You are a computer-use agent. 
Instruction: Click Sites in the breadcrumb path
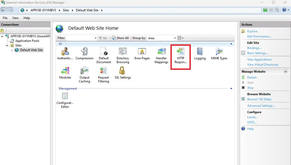coord(66,10)
